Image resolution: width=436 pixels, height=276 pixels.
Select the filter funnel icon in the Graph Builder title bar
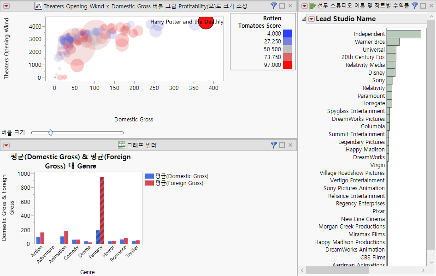tap(274, 145)
